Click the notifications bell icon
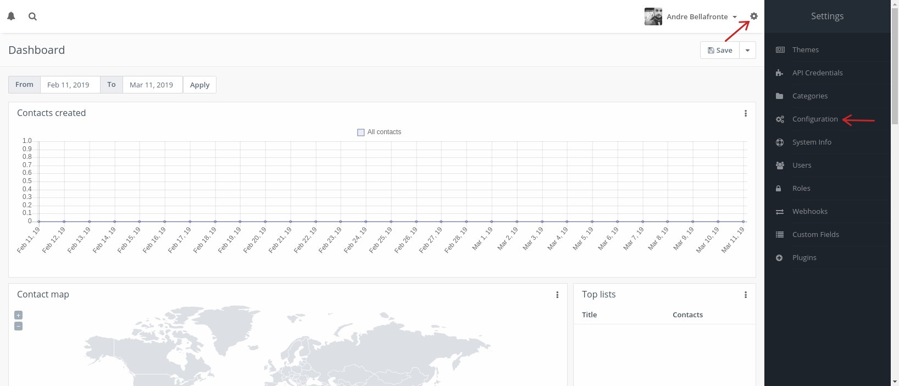899x386 pixels. click(x=11, y=16)
